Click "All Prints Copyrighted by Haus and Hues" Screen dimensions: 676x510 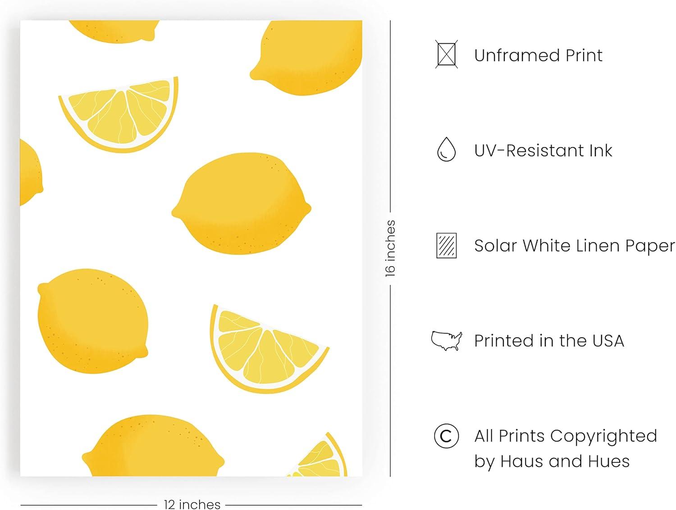[x=565, y=448]
